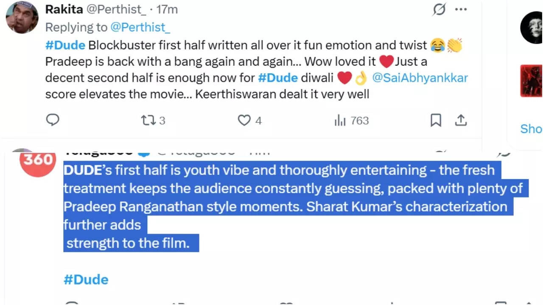This screenshot has height=305, width=543.
Task: Like Rakita's tweet with the heart icon
Action: (x=244, y=121)
